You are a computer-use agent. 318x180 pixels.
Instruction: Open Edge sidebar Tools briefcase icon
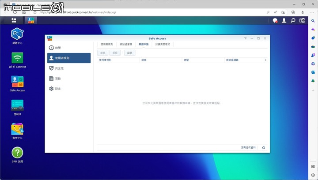point(313,47)
